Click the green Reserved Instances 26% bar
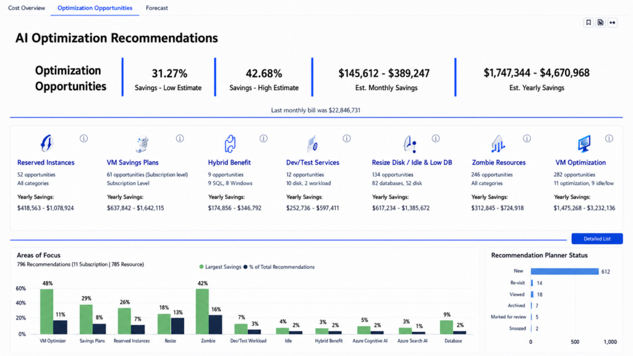 [124, 321]
